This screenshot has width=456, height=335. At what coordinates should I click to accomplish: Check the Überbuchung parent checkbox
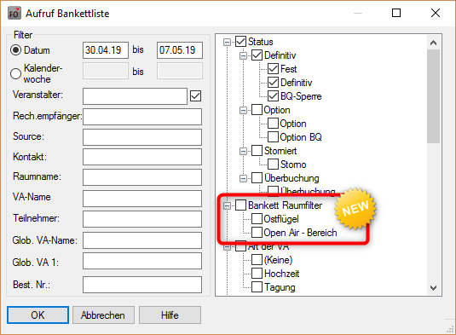257,177
